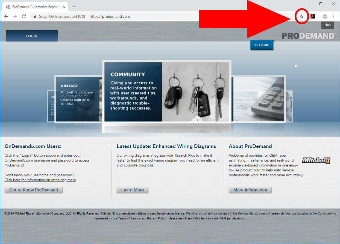Click the Learn More button
340x244 pixels.
pos(133,190)
